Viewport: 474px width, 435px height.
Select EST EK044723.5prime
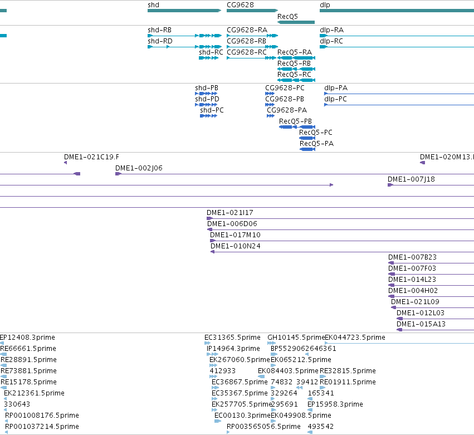(399, 343)
